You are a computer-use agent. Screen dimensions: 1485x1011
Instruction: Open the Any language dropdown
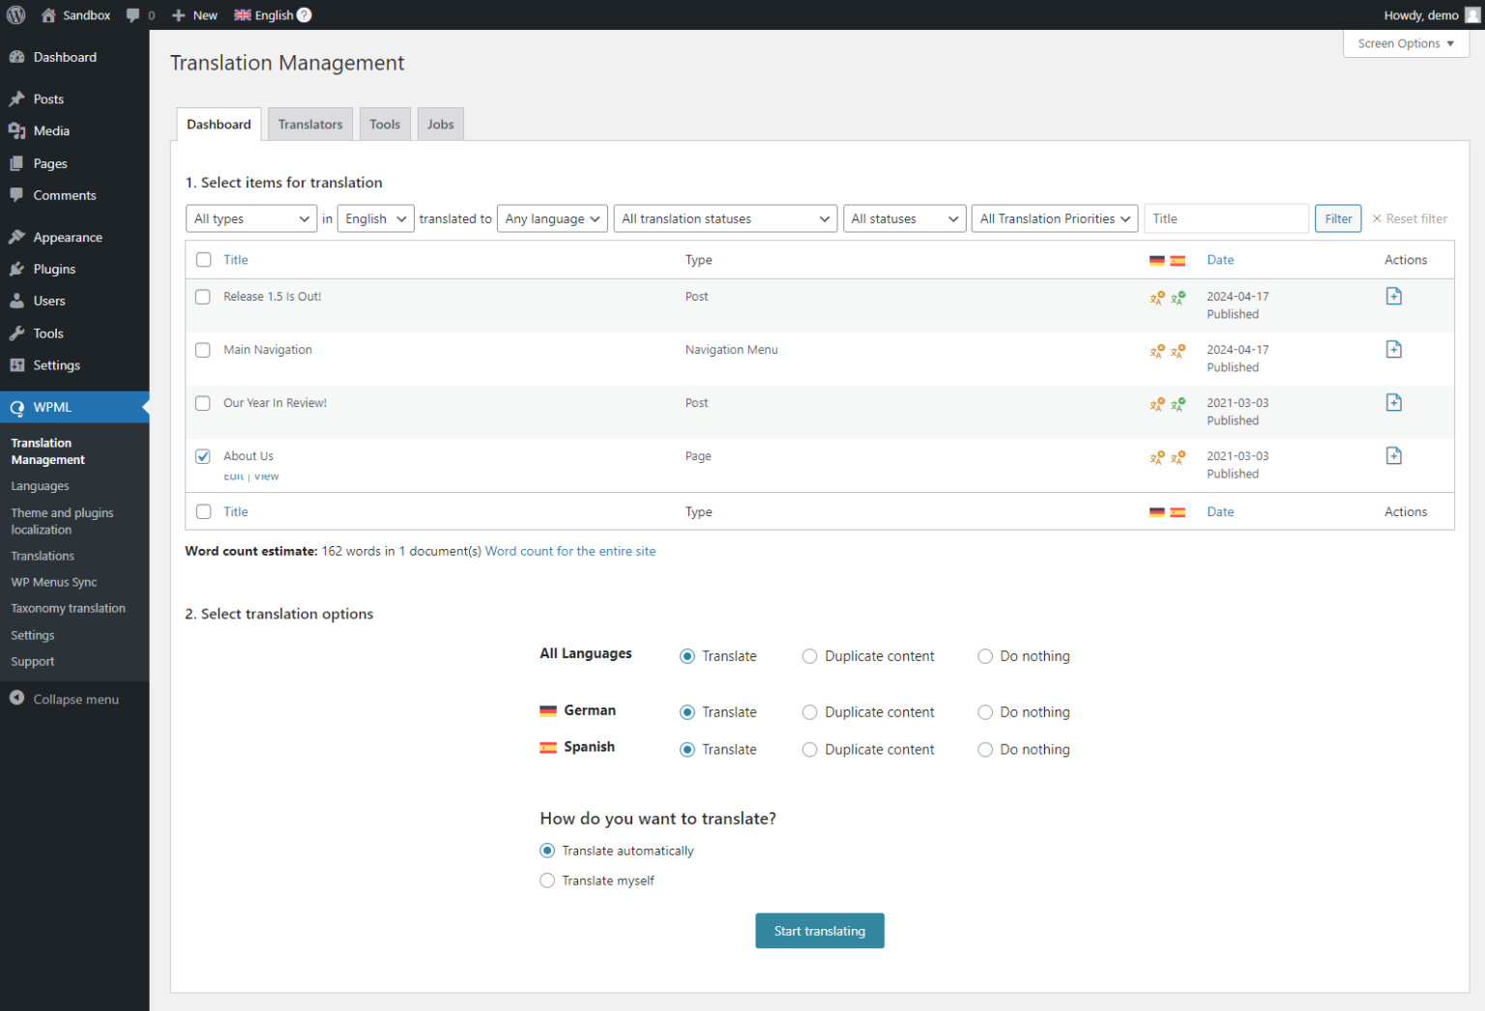click(551, 218)
